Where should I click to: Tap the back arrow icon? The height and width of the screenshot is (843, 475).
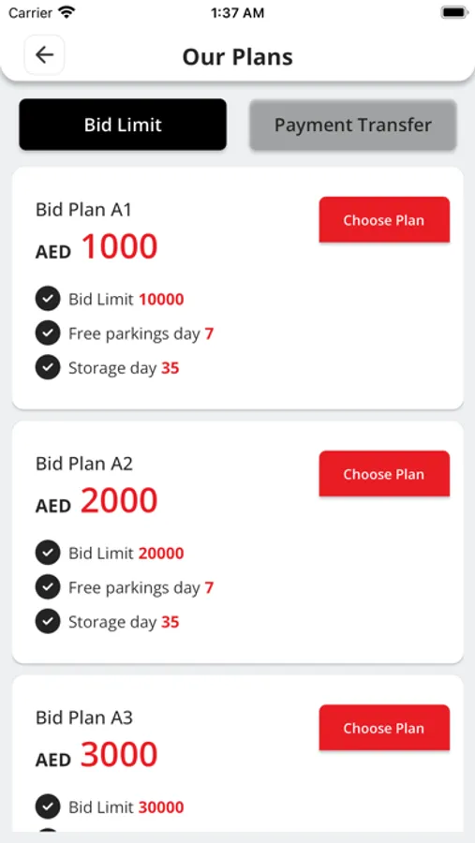point(44,55)
